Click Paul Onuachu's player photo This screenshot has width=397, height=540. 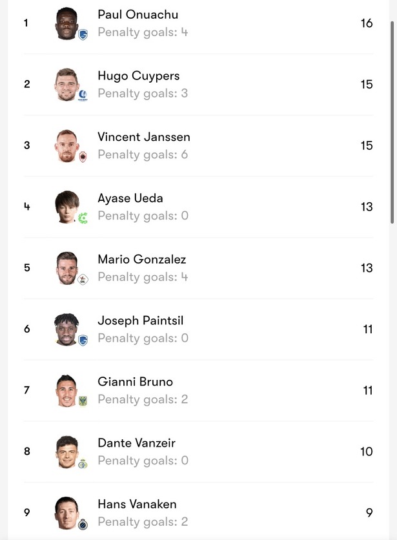(x=67, y=23)
